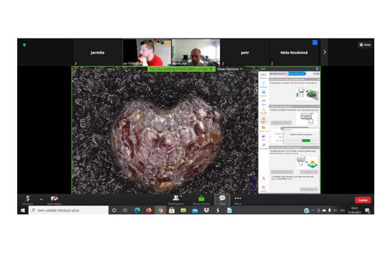
Task: Open the View Options dropdown
Action: pyautogui.click(x=230, y=69)
